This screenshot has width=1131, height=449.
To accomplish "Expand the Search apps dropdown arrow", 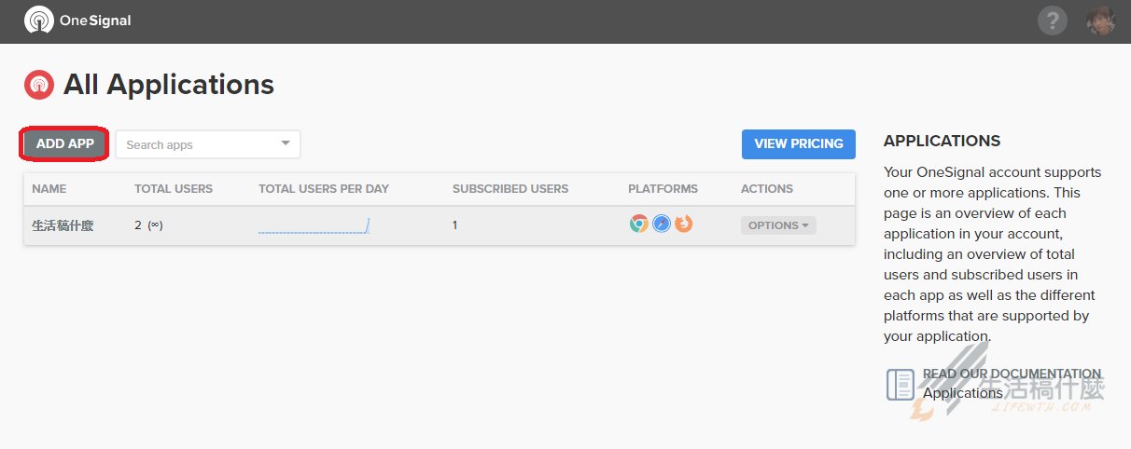I will tap(286, 143).
